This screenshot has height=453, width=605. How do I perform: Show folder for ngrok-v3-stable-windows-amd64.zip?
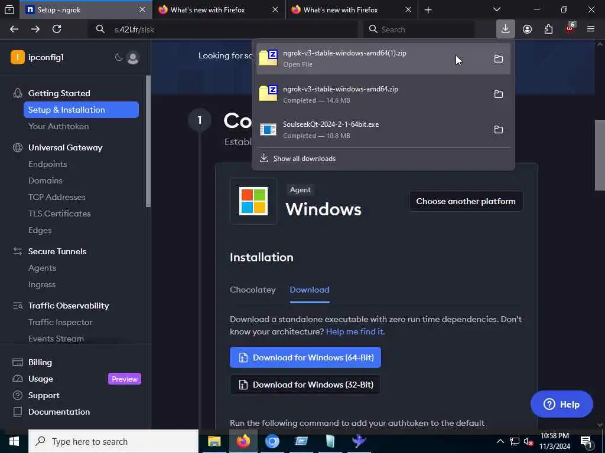click(499, 94)
